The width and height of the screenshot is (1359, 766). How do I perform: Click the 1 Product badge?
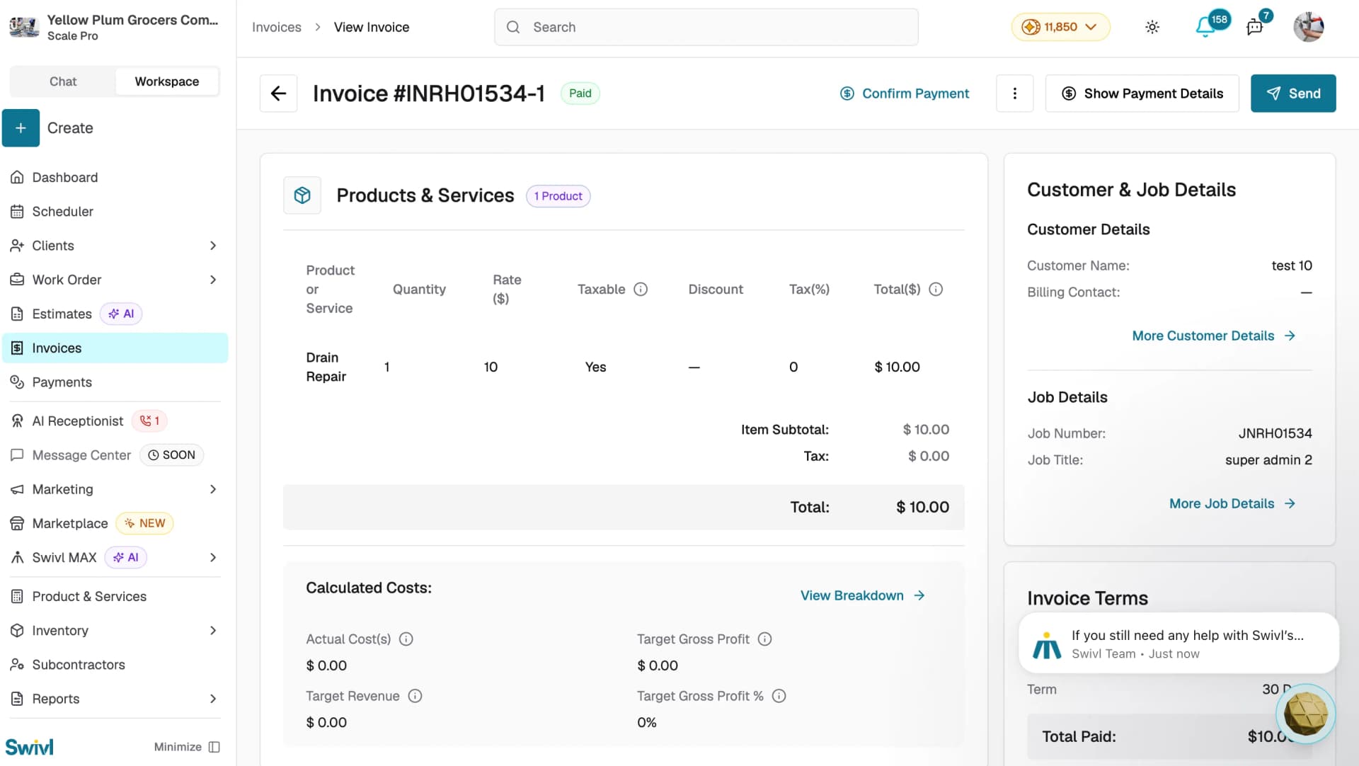click(x=558, y=196)
